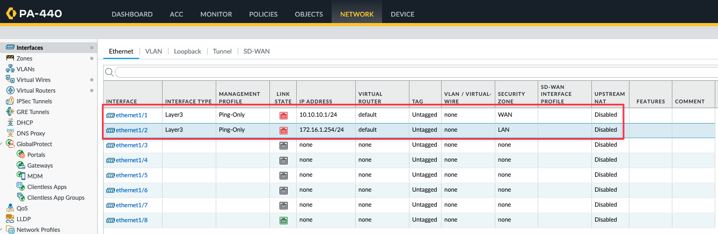This screenshot has height=234, width=718.
Task: Click the Clientless App Groups icon
Action: pyautogui.click(x=21, y=198)
